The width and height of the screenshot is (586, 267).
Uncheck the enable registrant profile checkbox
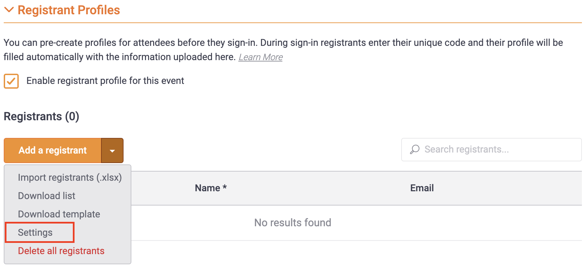point(11,81)
